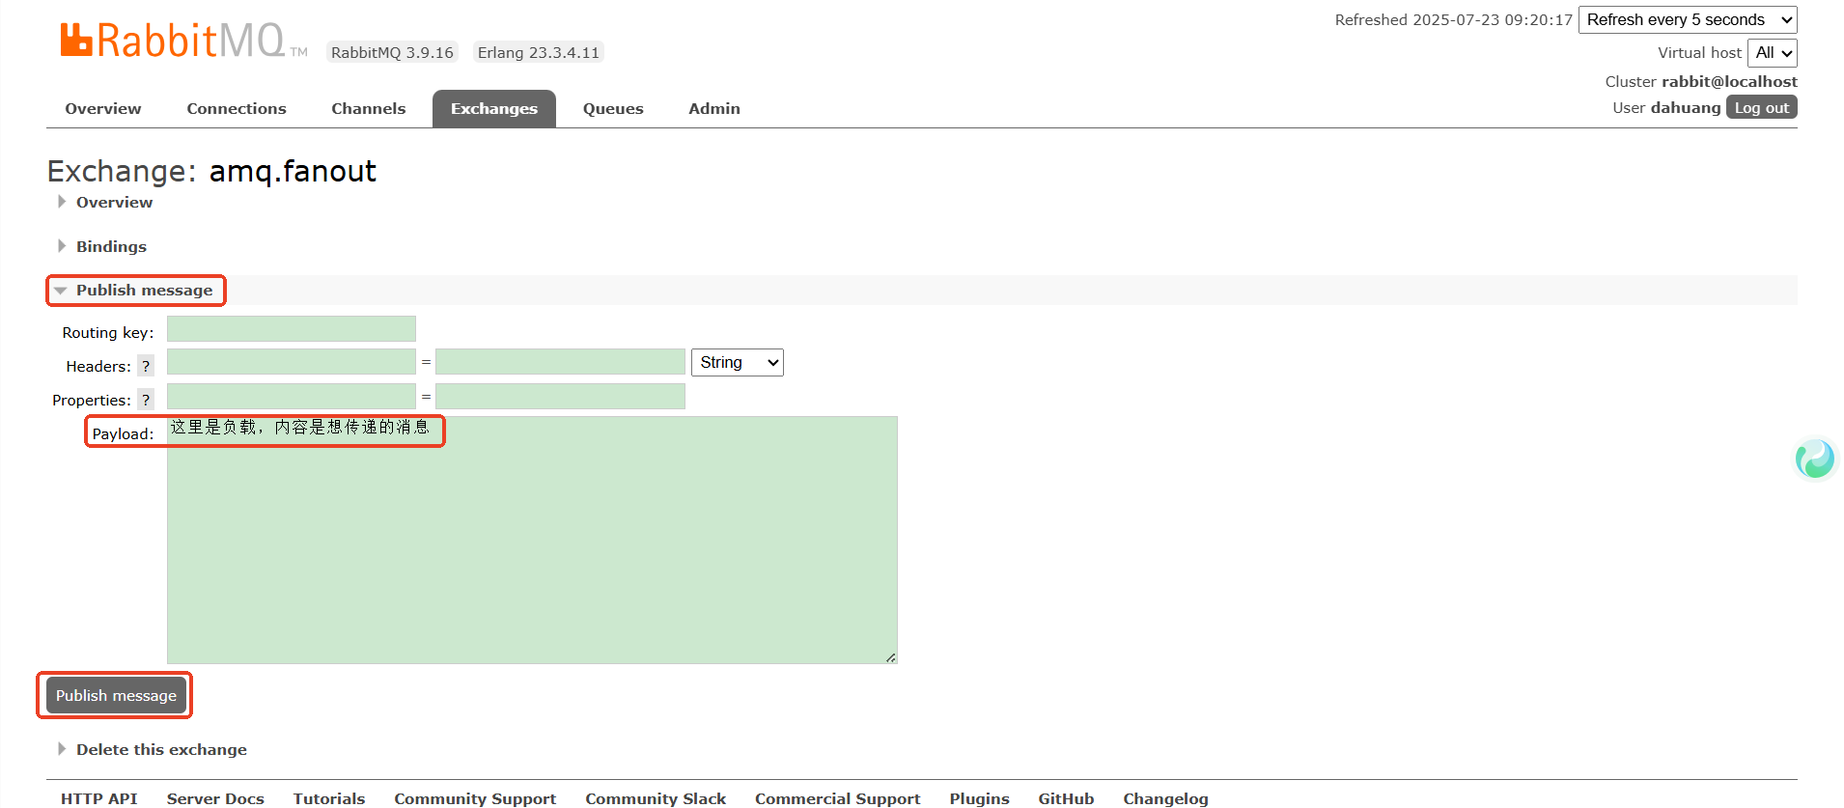Screen dimensions: 1844x808
Task: Click the Erlang 23.3.4.11 version label
Action: point(539,52)
